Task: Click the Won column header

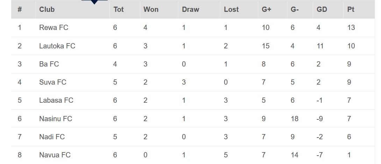Action: [151, 10]
